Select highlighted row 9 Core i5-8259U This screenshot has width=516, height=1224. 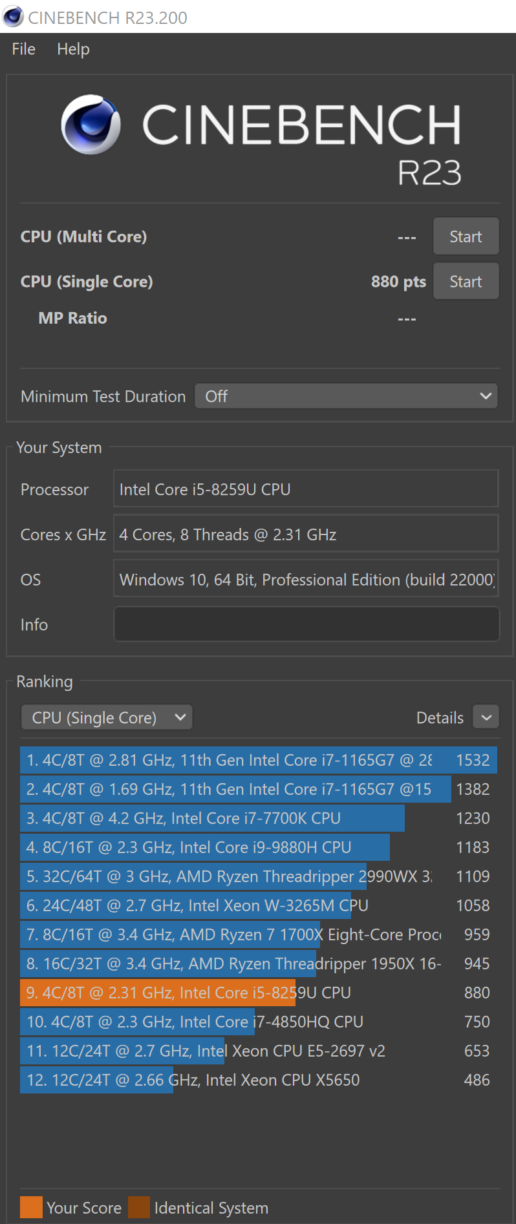(x=259, y=993)
